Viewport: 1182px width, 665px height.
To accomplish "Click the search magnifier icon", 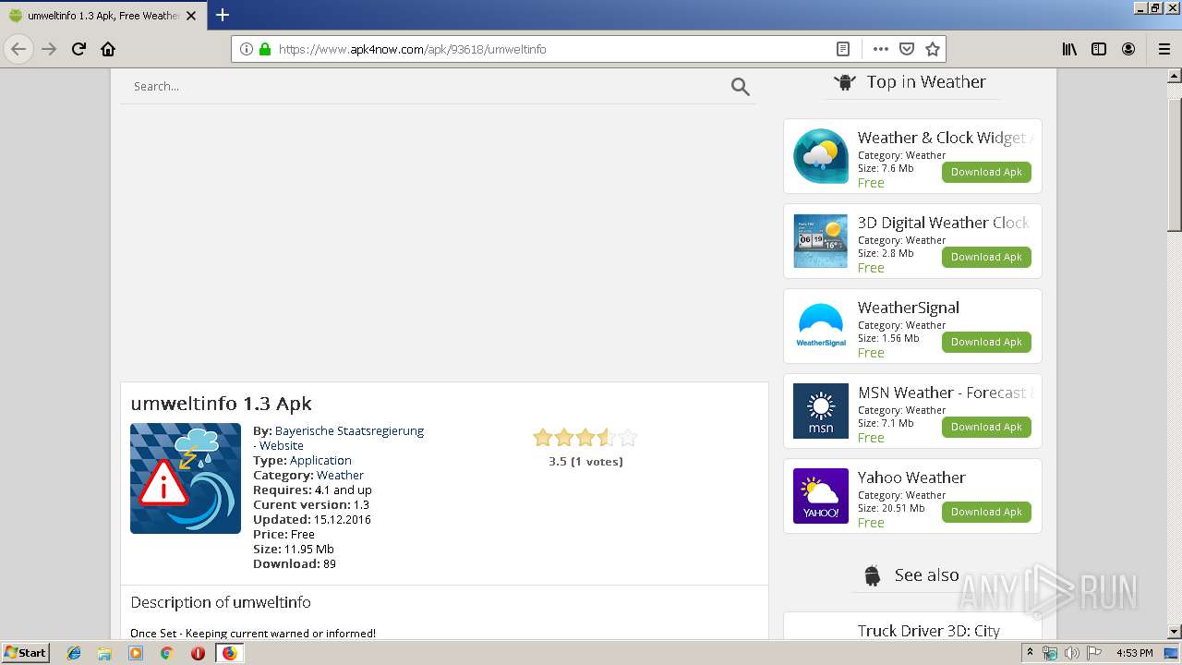I will pyautogui.click(x=740, y=87).
